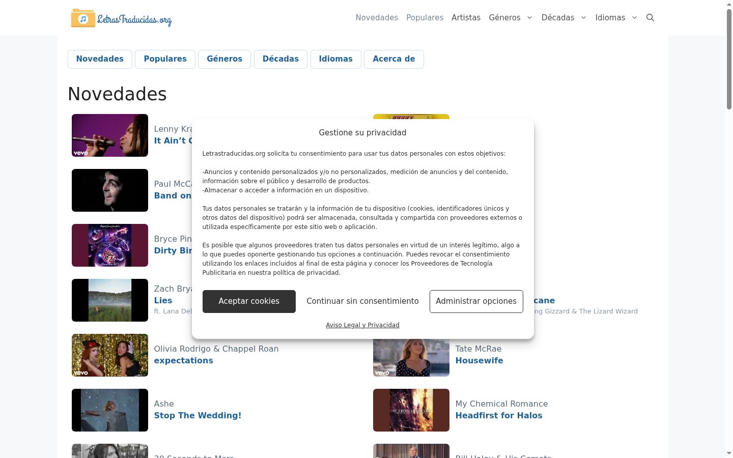
Task: Expand the Géneros dropdown in top navigation
Action: click(511, 18)
